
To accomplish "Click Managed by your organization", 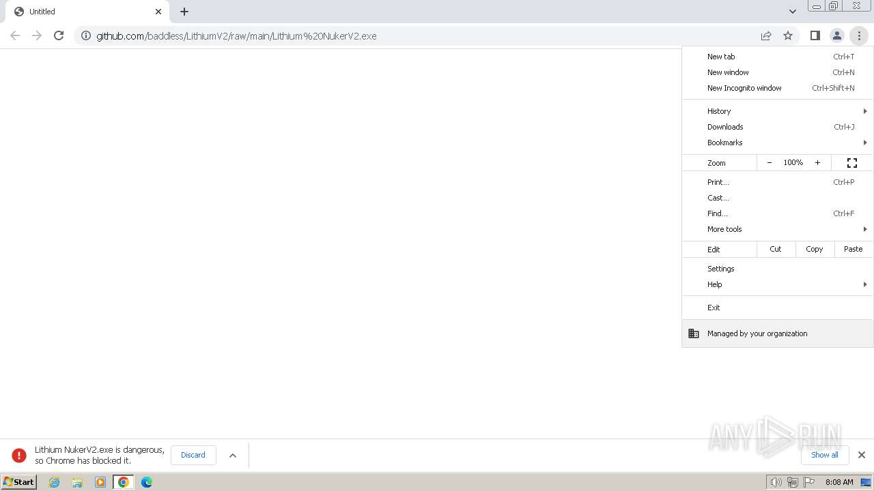I will tap(778, 333).
